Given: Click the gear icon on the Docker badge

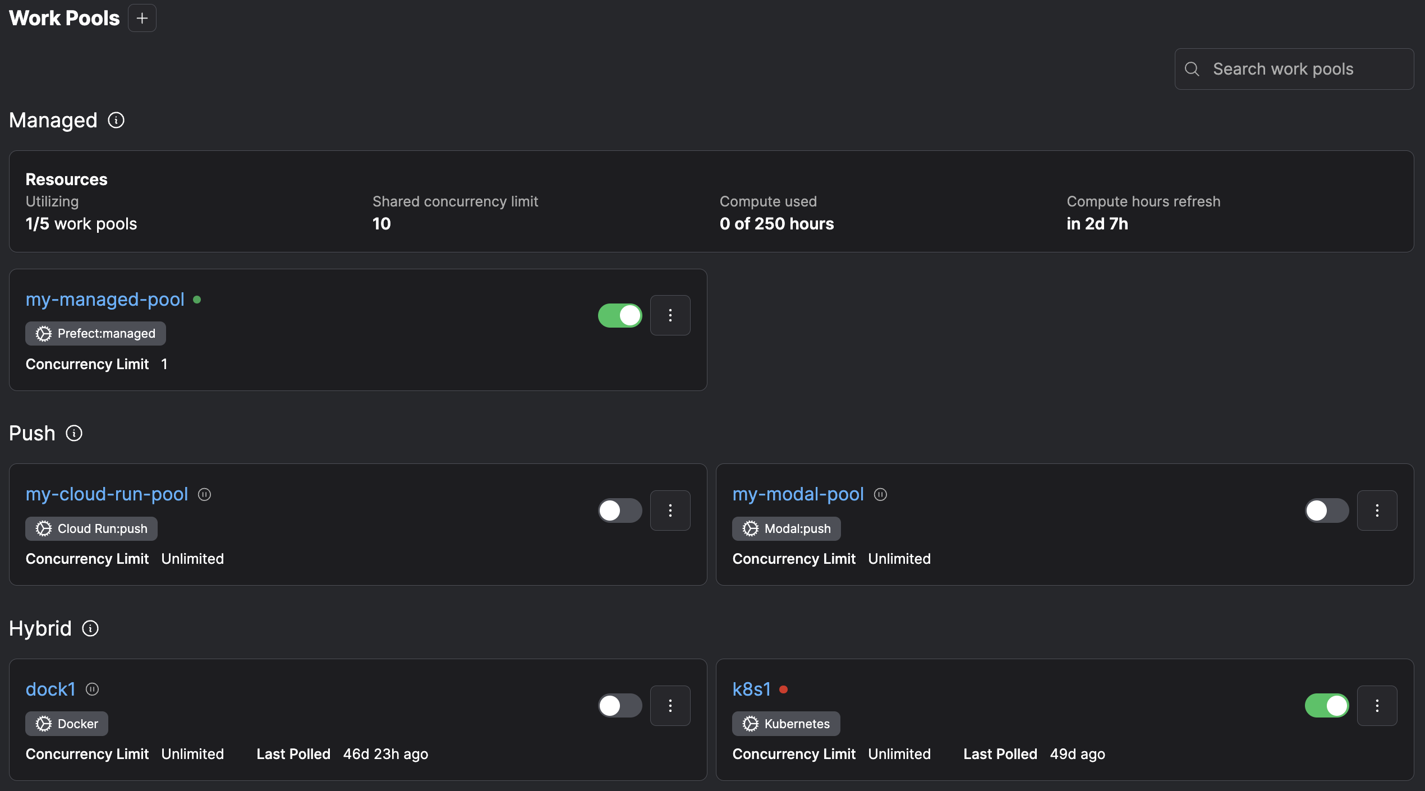Looking at the screenshot, I should pos(43,724).
